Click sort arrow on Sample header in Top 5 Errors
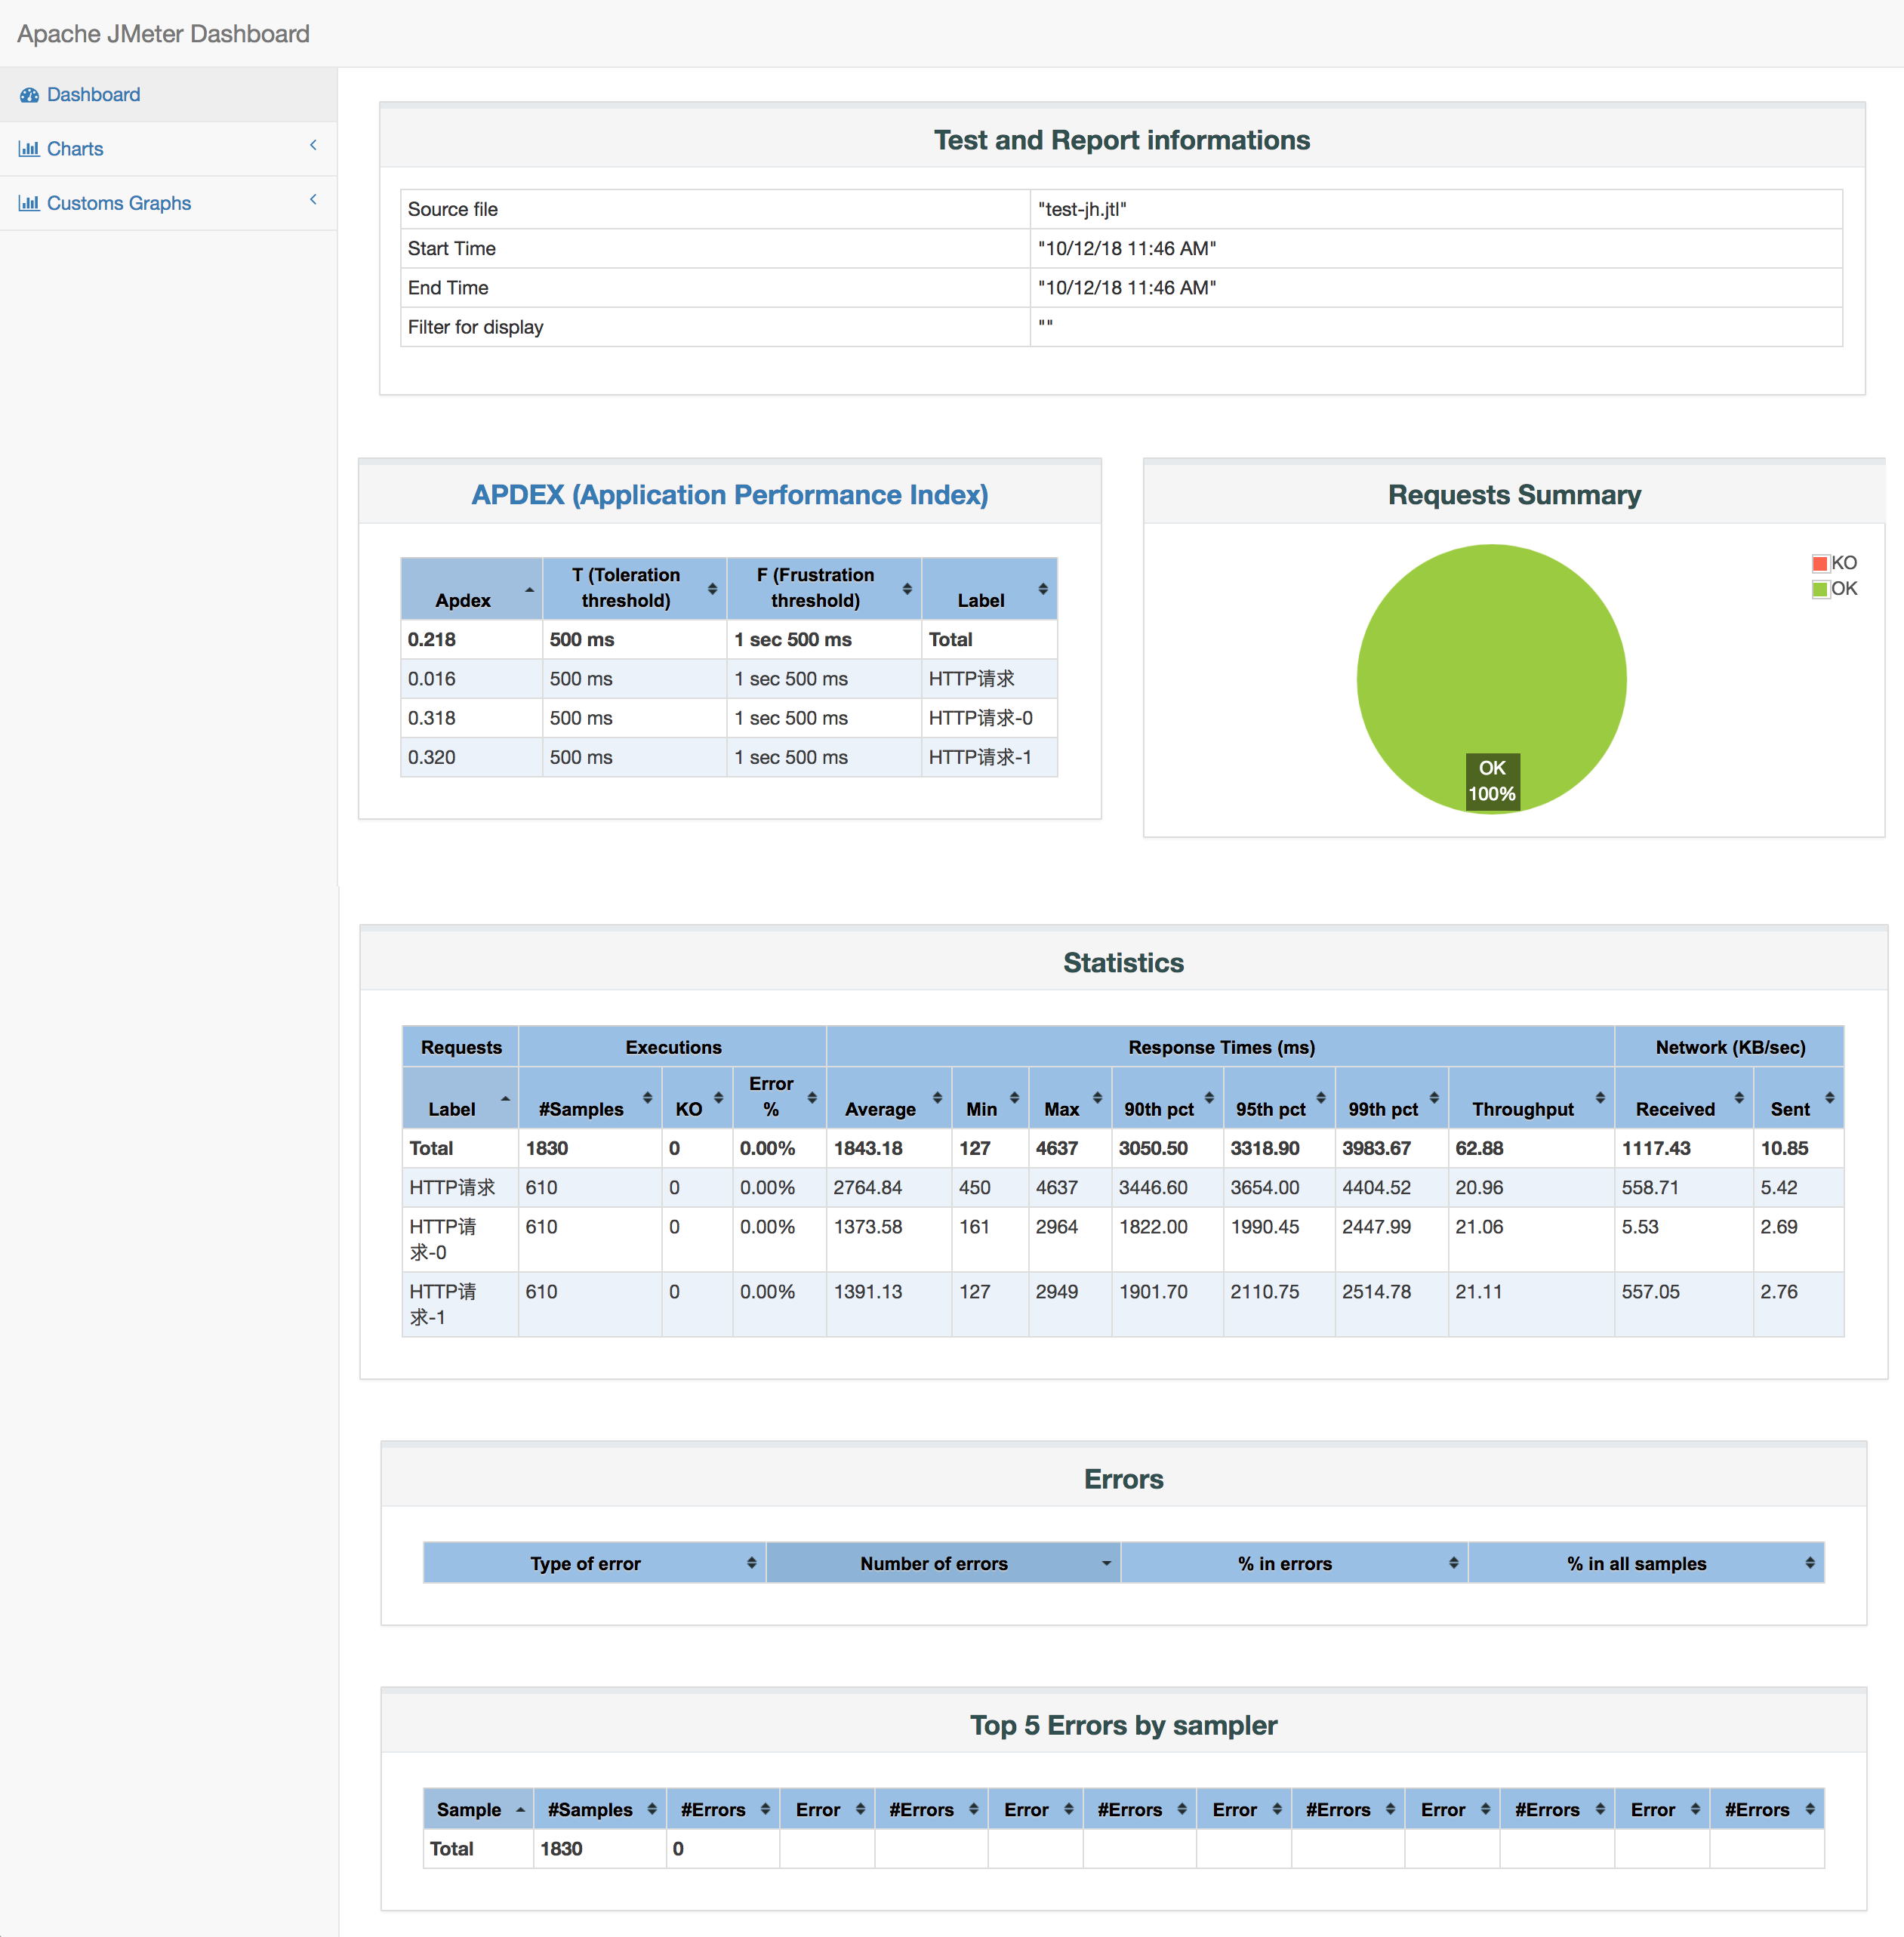Viewport: 1904px width, 1937px height. 520,1810
